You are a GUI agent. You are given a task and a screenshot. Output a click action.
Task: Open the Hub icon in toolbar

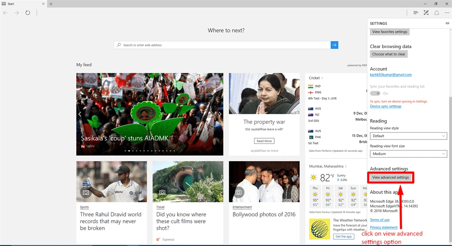tap(415, 13)
